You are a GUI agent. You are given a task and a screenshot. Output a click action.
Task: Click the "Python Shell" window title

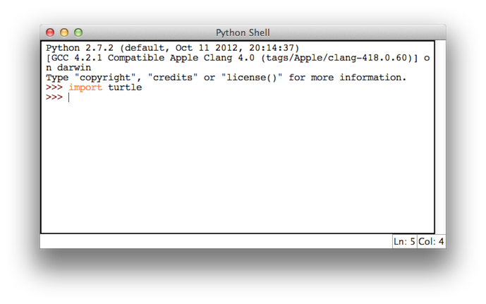click(x=243, y=32)
